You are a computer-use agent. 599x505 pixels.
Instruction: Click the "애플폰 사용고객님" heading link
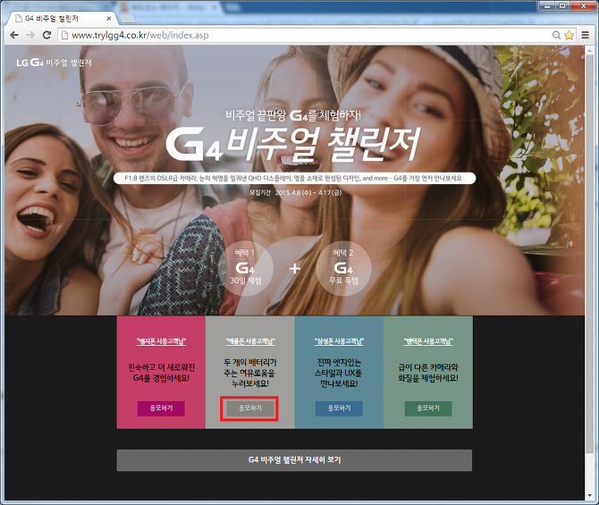[x=250, y=341]
